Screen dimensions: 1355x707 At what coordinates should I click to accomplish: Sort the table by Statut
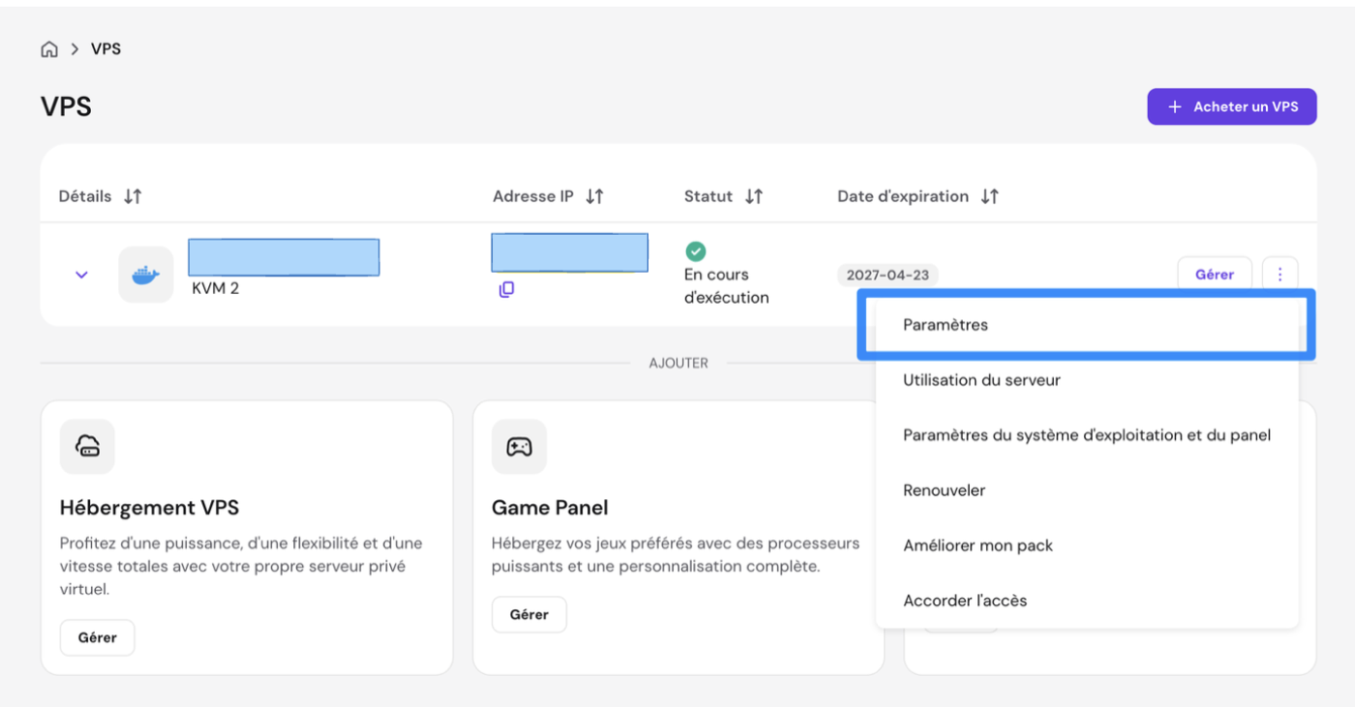(754, 196)
